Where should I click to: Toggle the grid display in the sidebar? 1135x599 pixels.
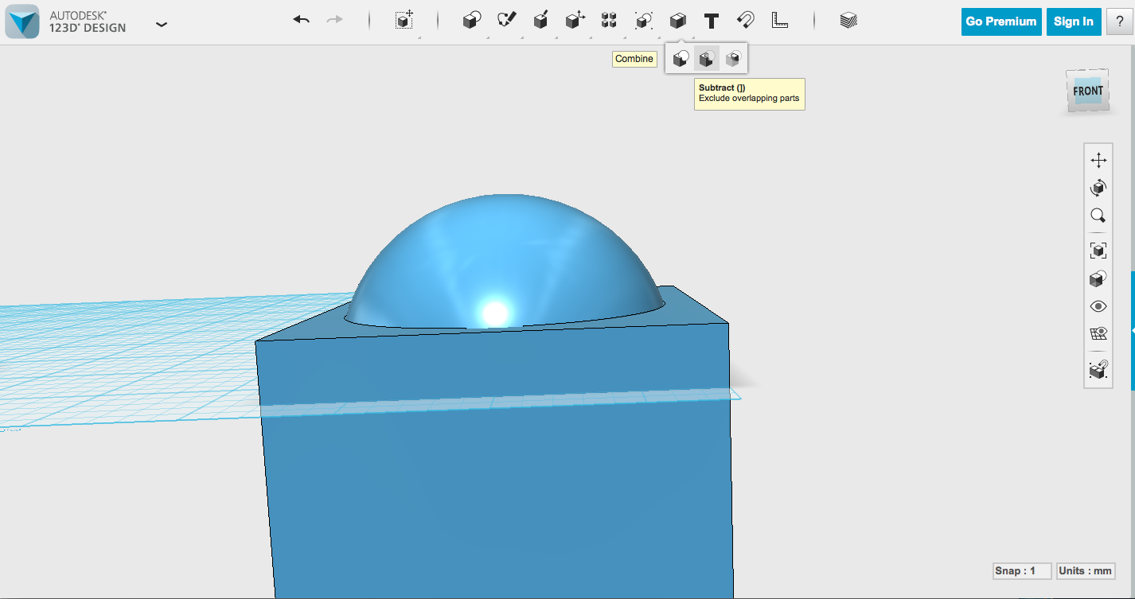tap(1098, 333)
